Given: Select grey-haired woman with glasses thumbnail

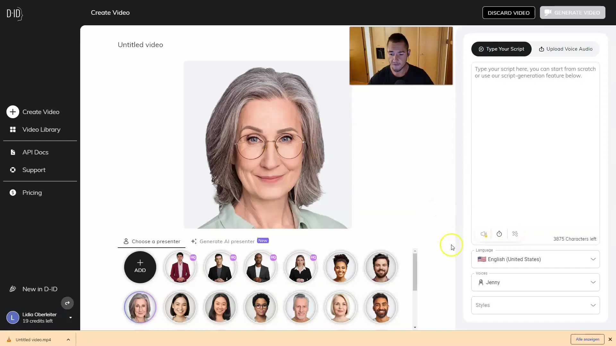Looking at the screenshot, I should pos(140,307).
